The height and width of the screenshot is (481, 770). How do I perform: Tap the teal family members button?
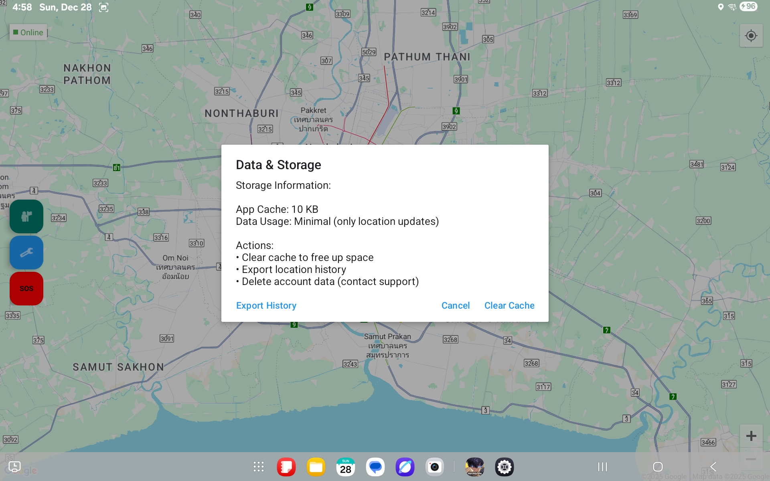coord(26,216)
